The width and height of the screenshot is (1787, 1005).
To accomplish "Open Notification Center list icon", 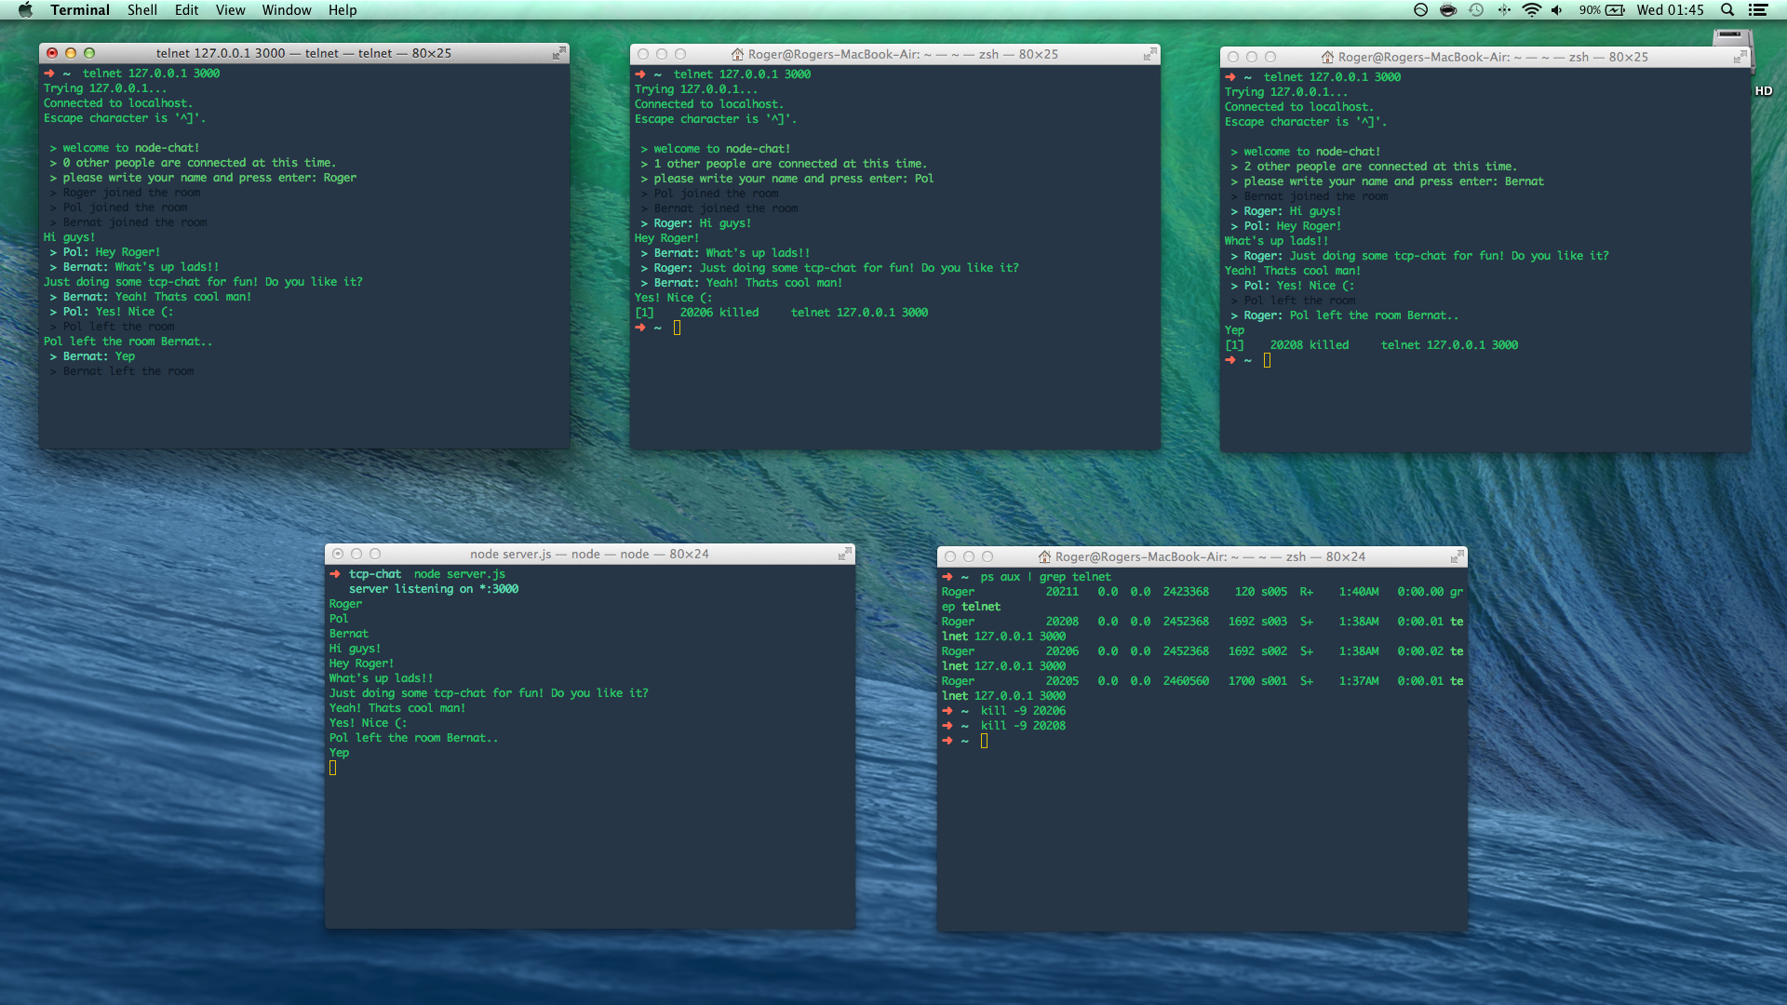I will (x=1758, y=10).
